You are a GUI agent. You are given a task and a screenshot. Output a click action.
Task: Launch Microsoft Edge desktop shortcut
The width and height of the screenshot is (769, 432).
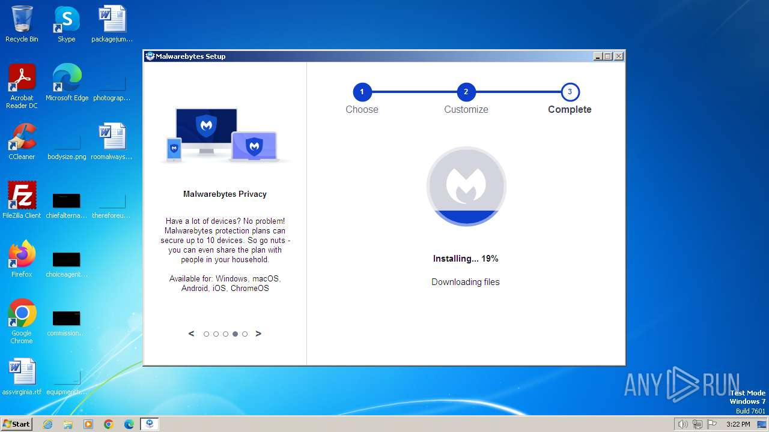(67, 83)
